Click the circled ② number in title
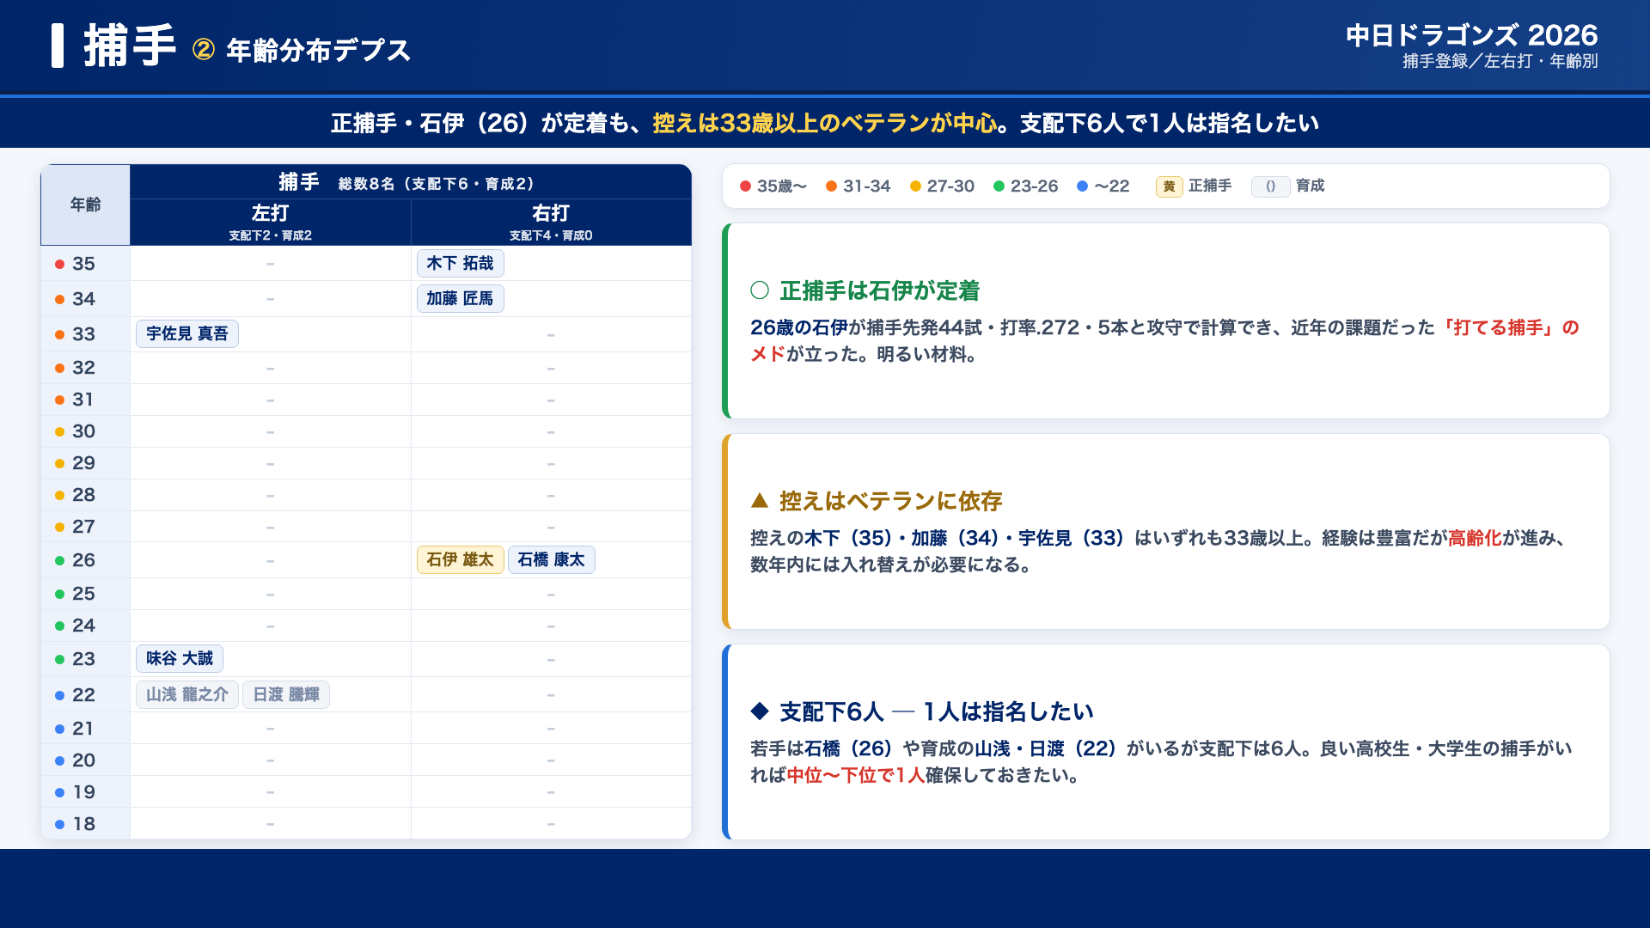 point(204,50)
